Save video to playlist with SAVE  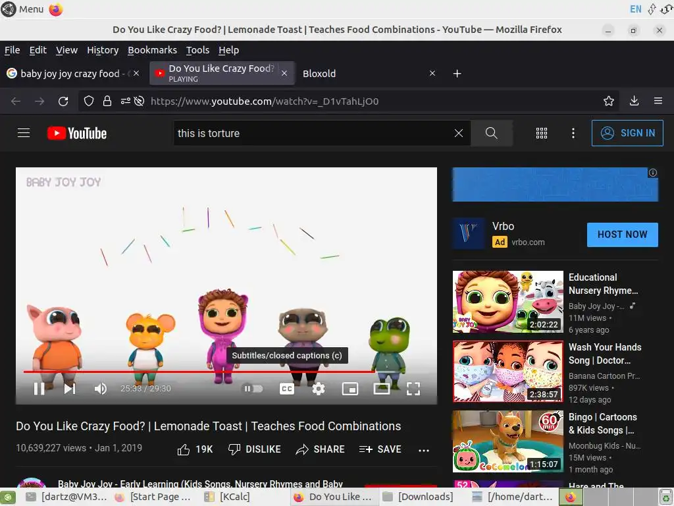[380, 449]
